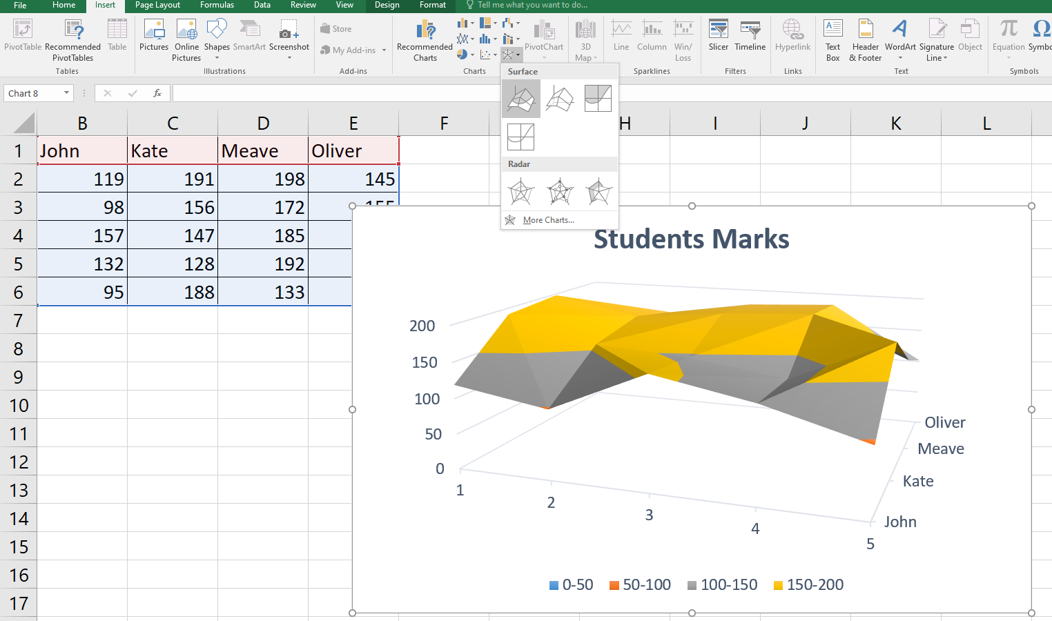Screen dimensions: 1052x621
Task: Choose the Radar with Markers chart
Action: (x=560, y=192)
